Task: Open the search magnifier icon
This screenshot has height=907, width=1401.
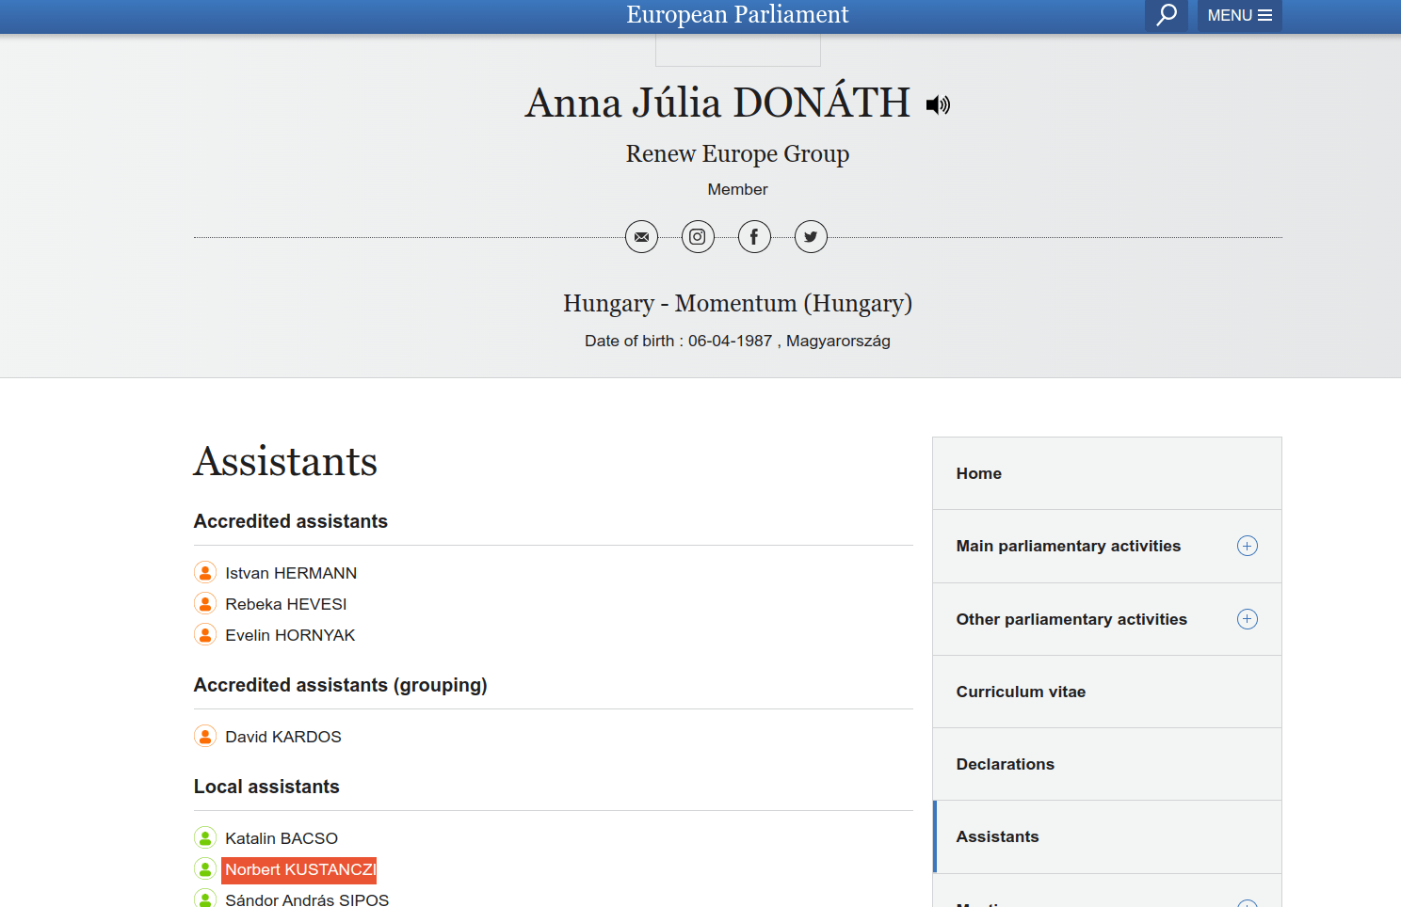Action: [1166, 15]
